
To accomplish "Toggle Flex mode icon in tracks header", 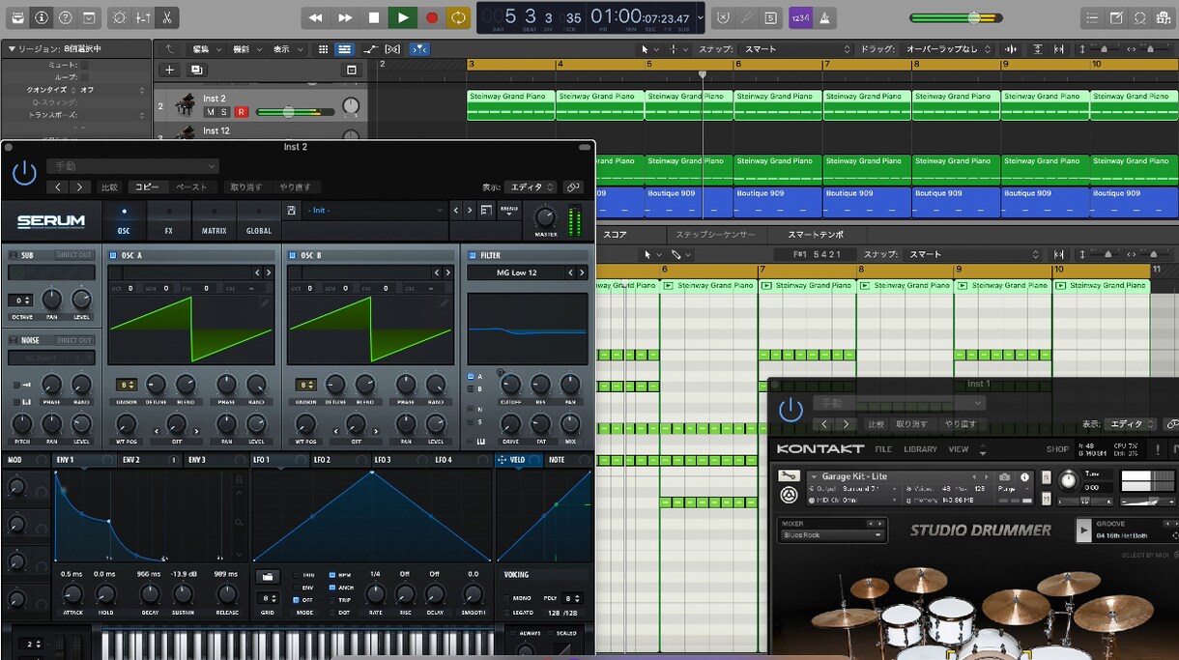I will (x=393, y=49).
